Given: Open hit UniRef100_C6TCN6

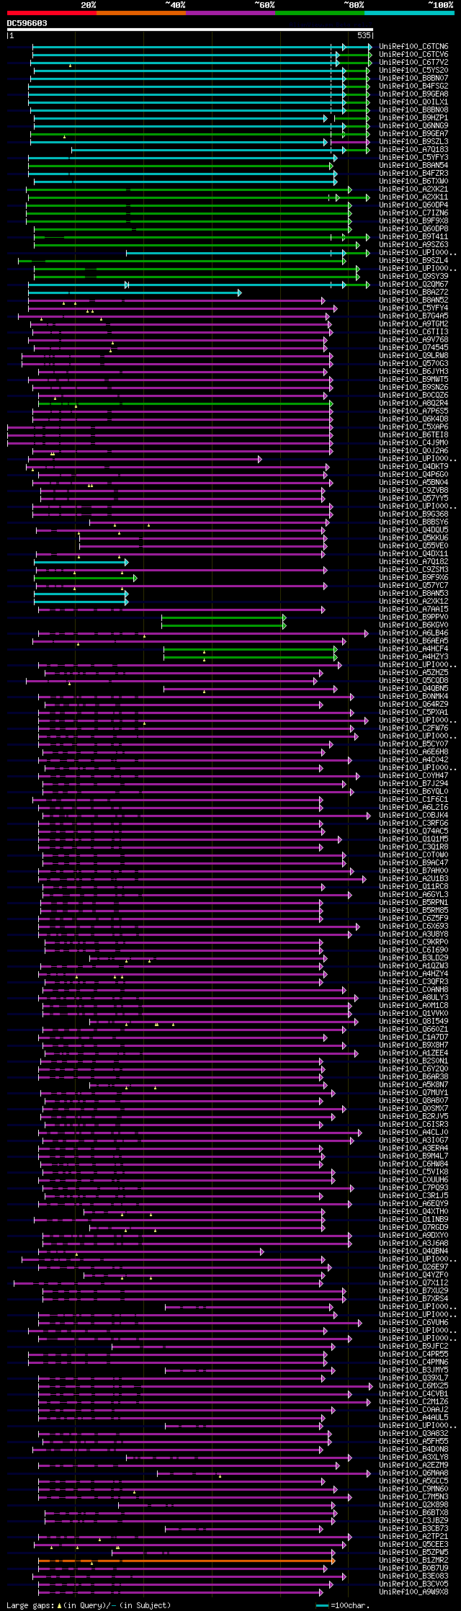Looking at the screenshot, I should (413, 47).
